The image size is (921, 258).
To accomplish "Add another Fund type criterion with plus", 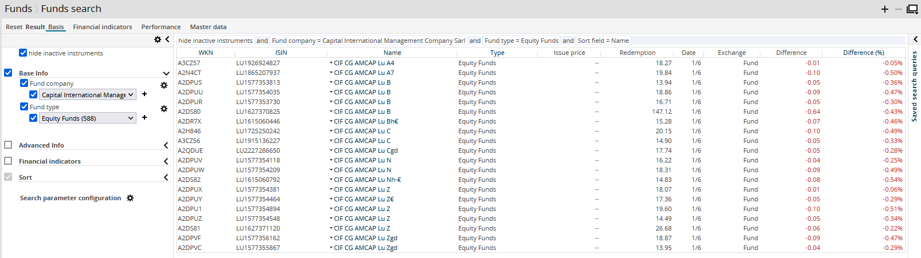I will click(145, 118).
